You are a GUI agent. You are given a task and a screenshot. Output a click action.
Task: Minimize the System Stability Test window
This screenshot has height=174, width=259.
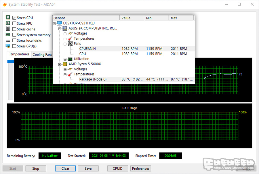coord(226,4)
